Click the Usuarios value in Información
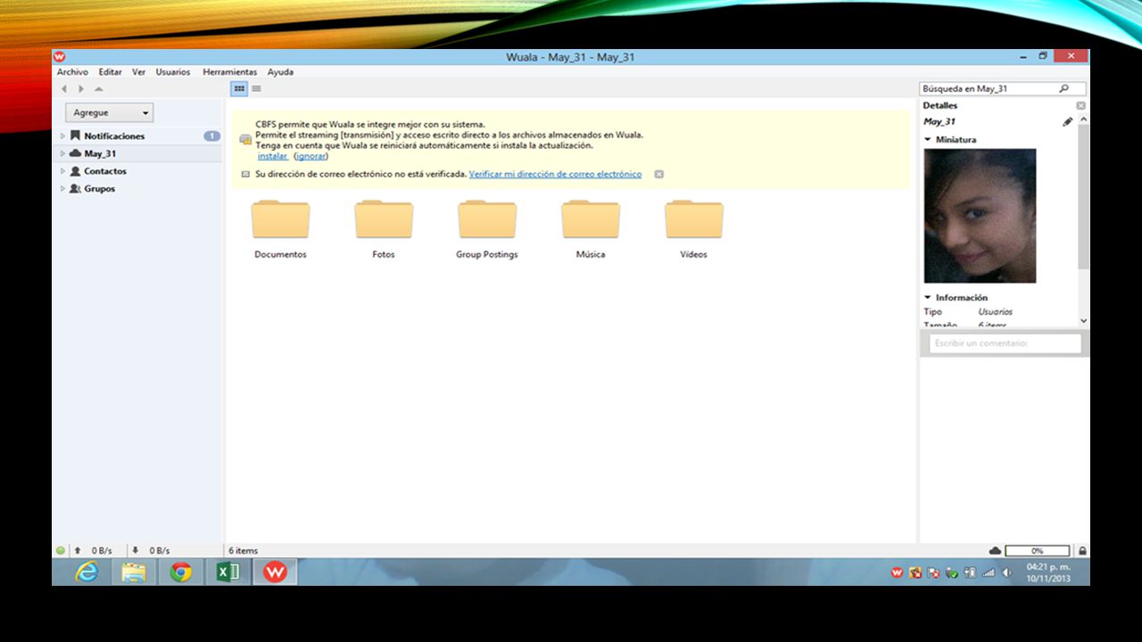This screenshot has width=1142, height=642. pyautogui.click(x=995, y=312)
